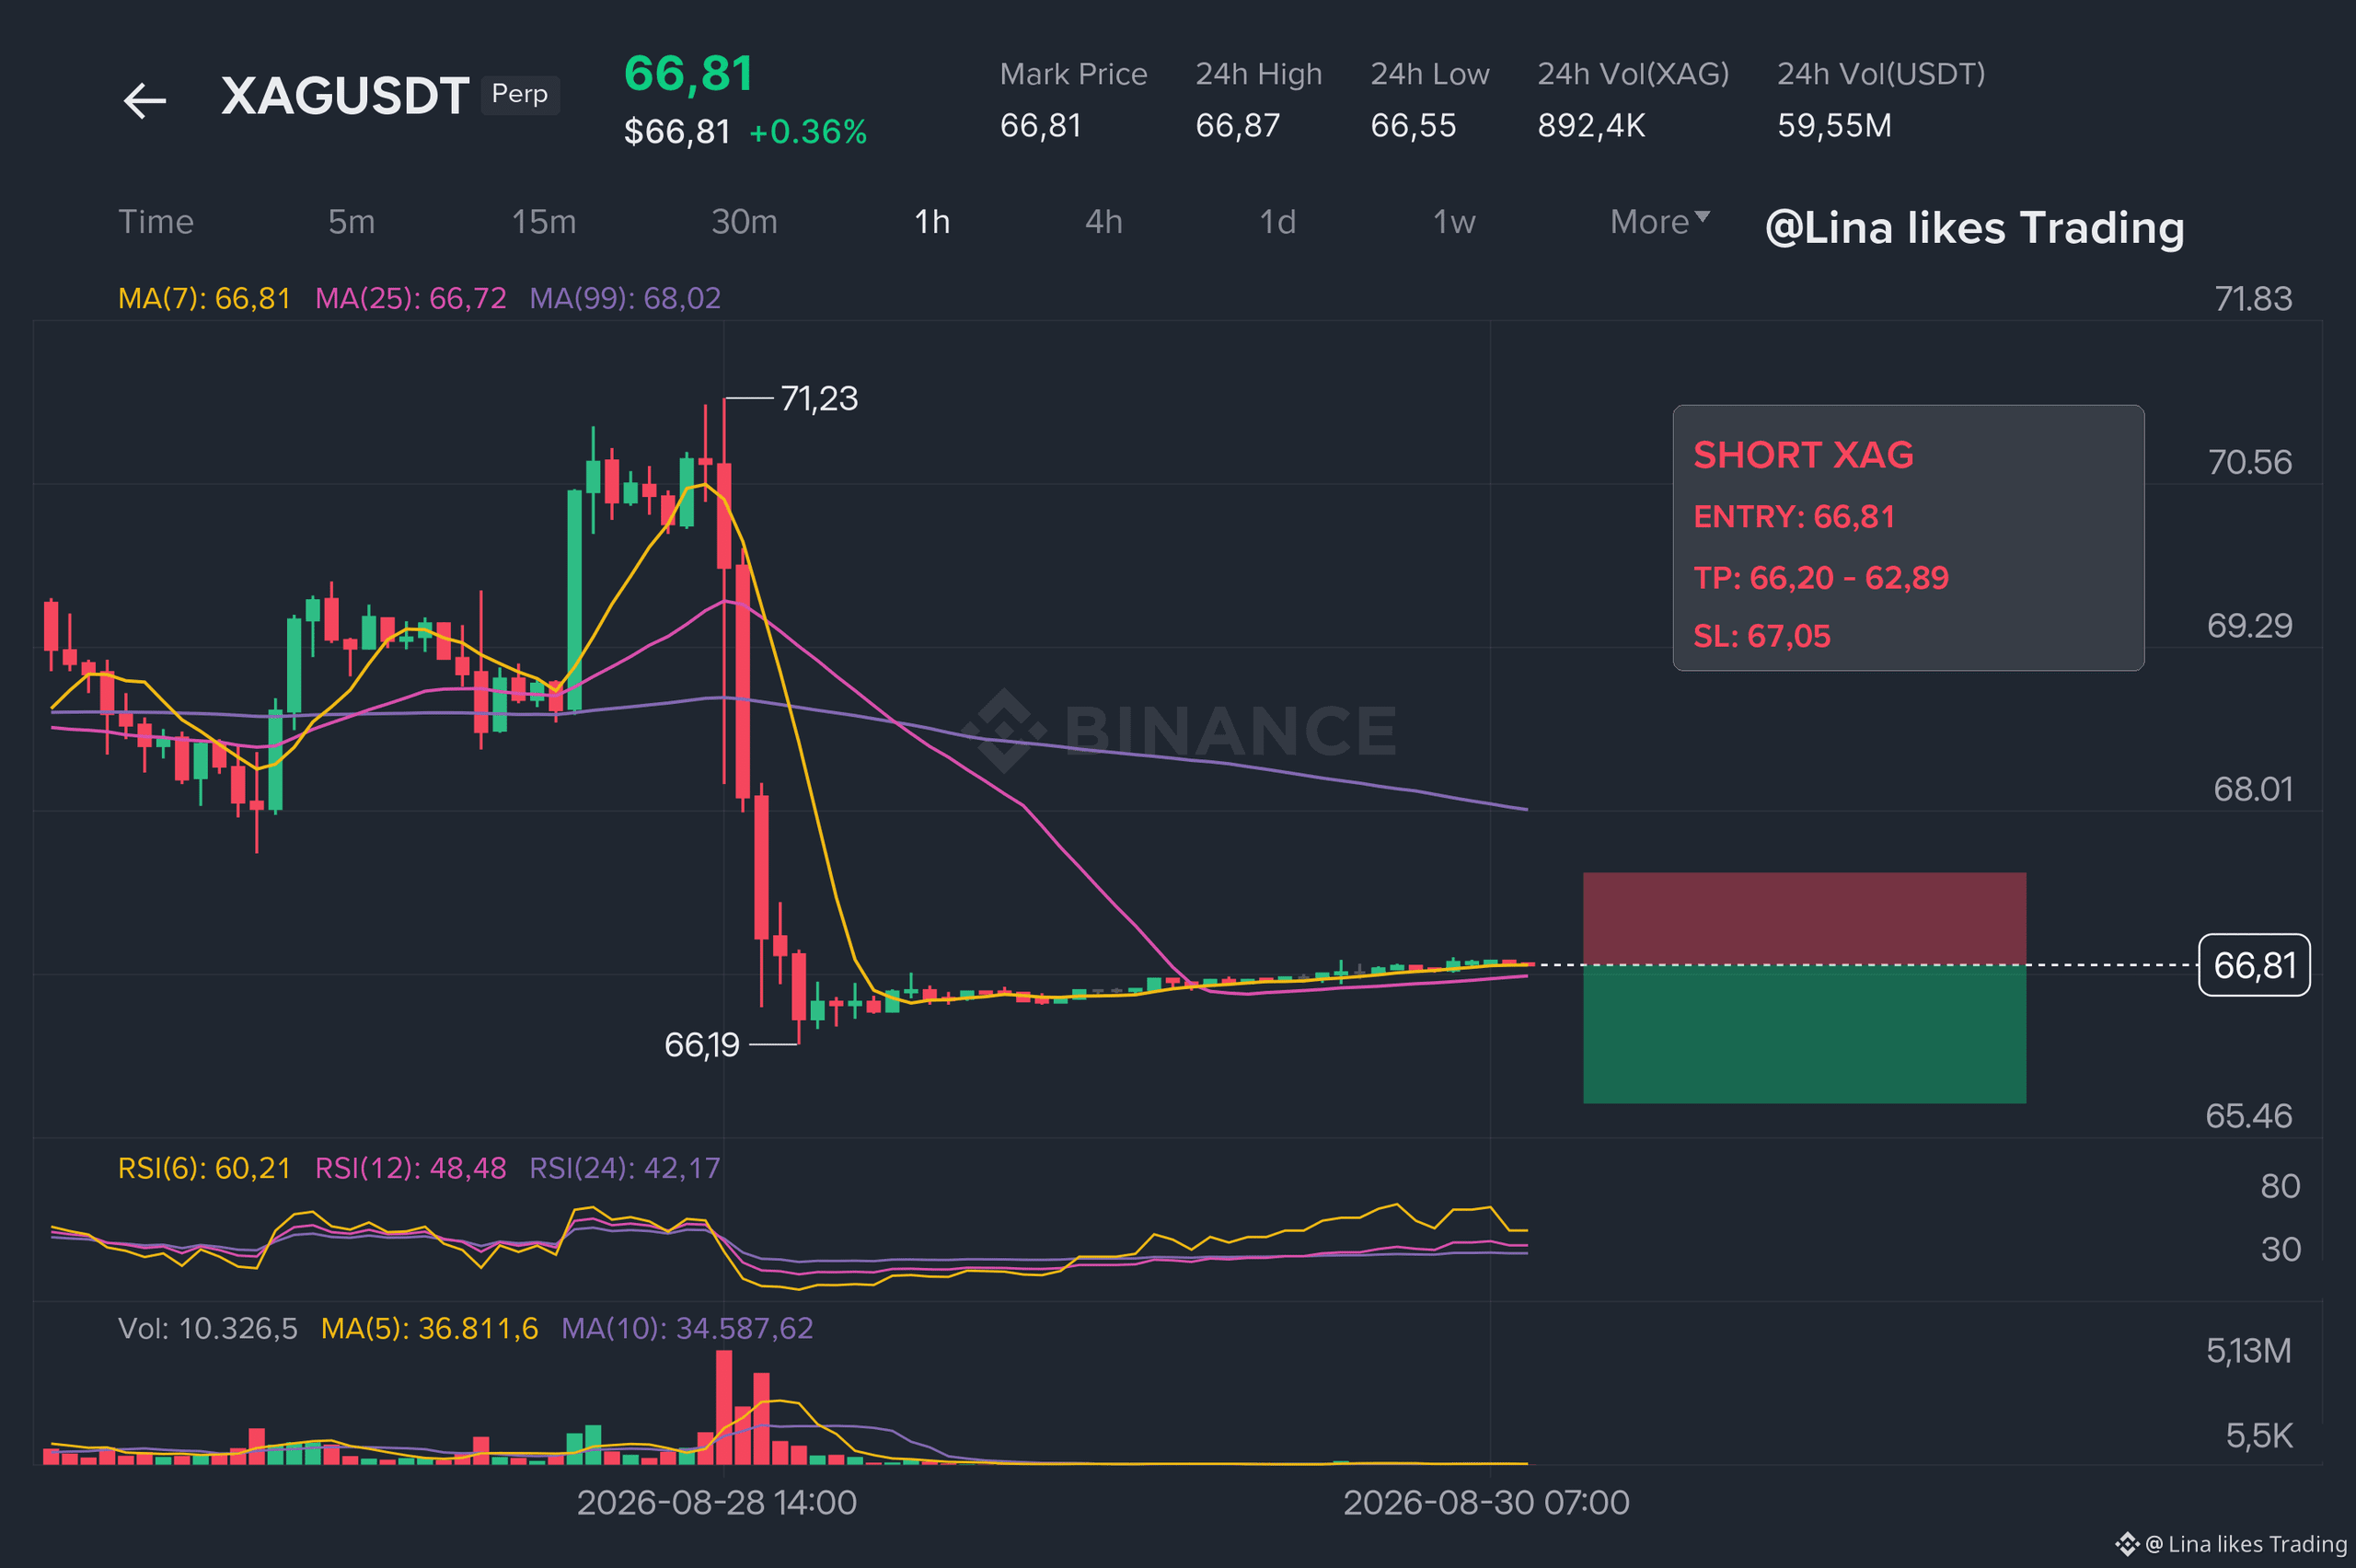Click the Perp contract badge
The width and height of the screenshot is (2356, 1568).
pyautogui.click(x=520, y=94)
